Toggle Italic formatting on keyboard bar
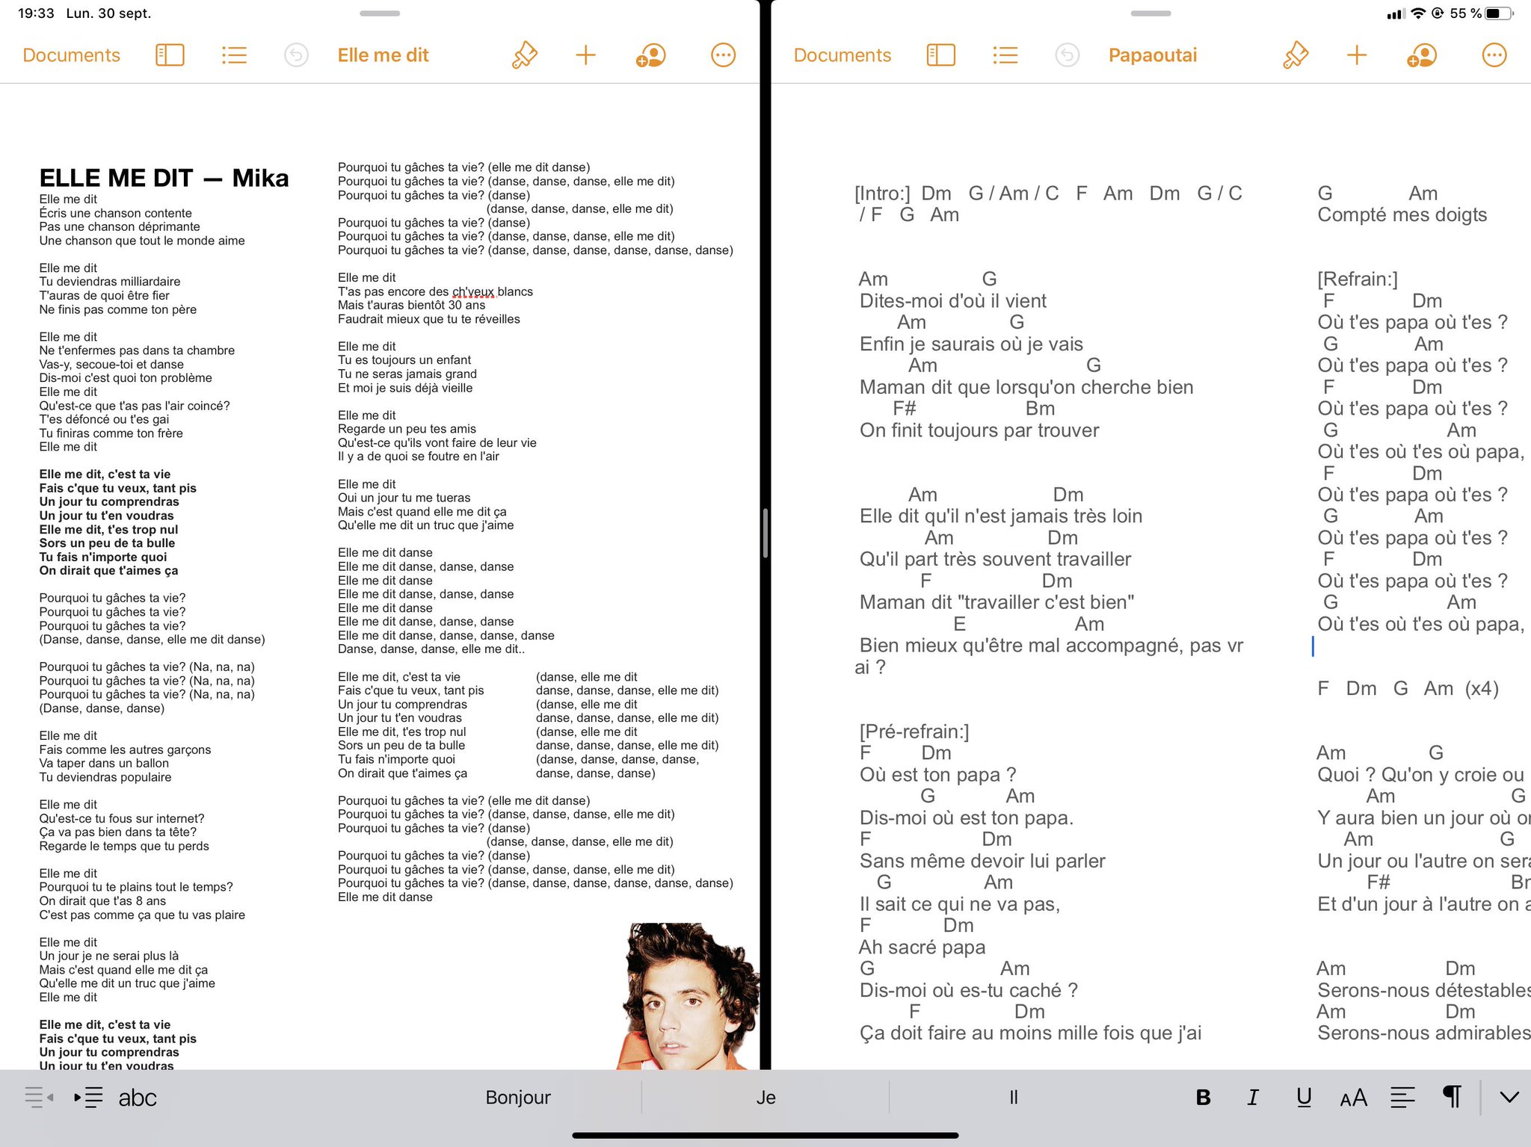 coord(1253,1097)
